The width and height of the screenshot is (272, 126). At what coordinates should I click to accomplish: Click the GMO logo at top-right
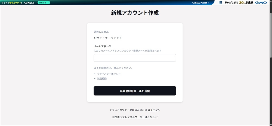[261, 3]
